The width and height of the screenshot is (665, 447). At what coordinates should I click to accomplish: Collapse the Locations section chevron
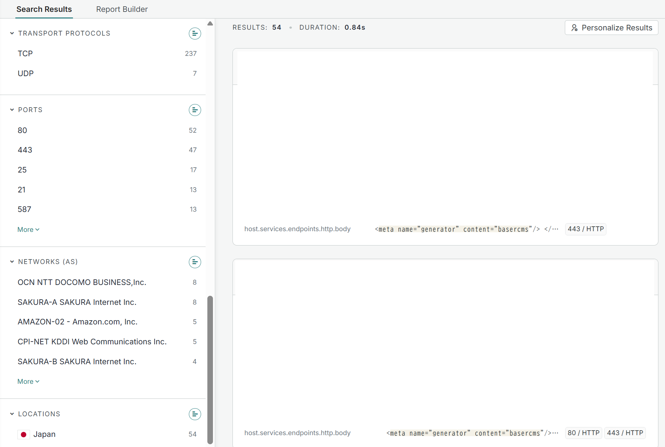12,414
